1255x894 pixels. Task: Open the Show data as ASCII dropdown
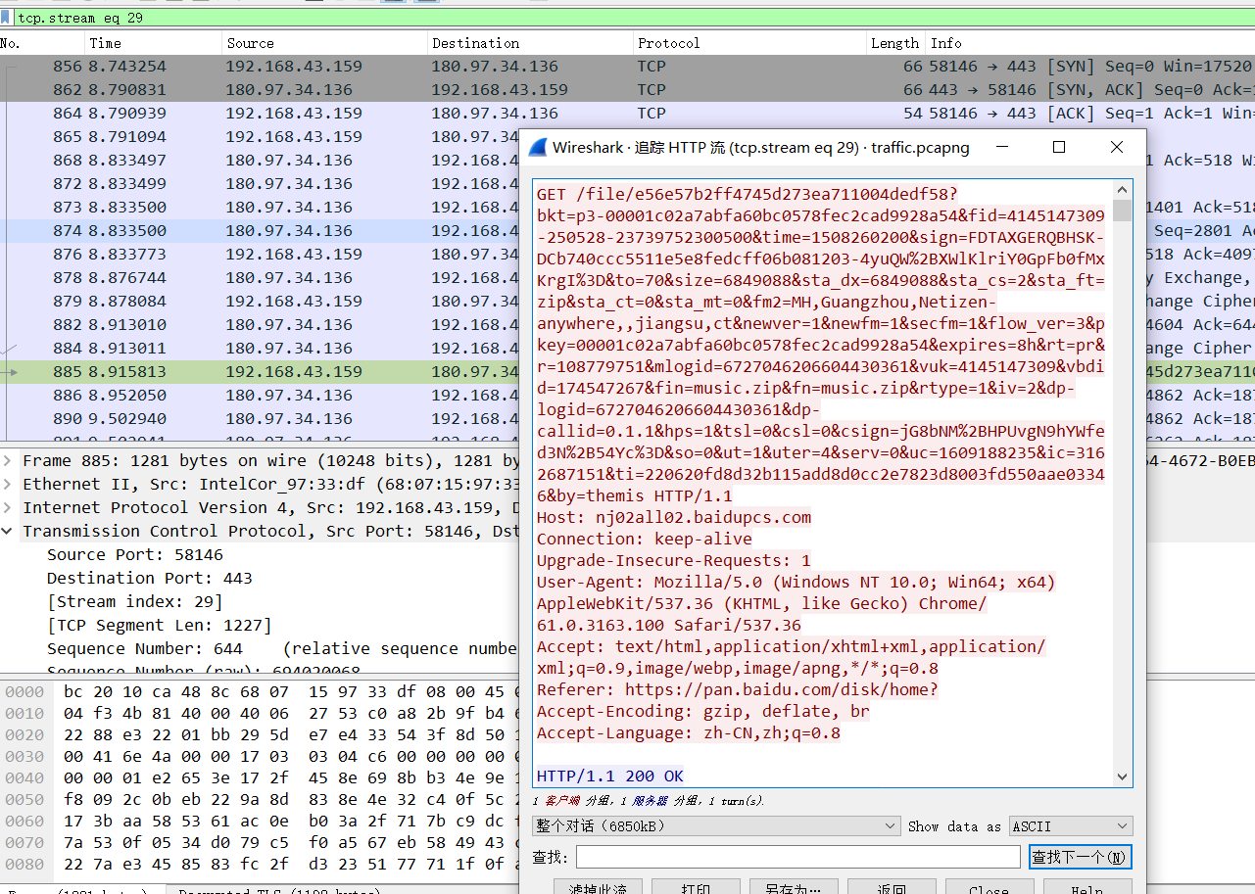(1071, 826)
